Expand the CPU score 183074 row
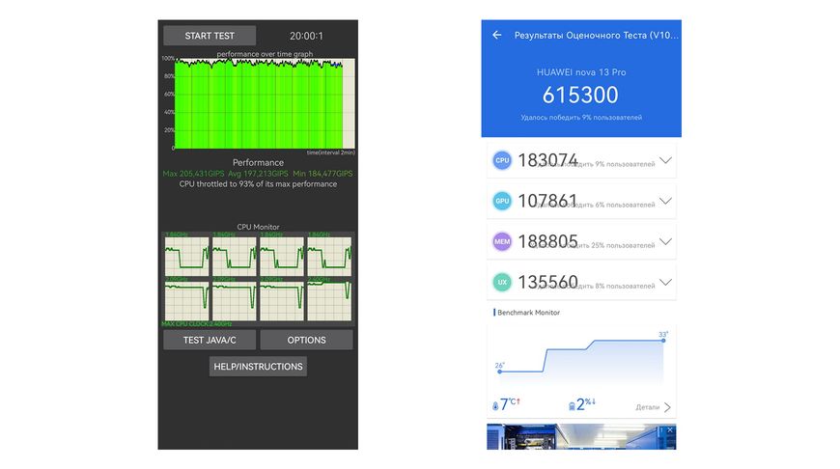The width and height of the screenshot is (840, 469). click(665, 160)
